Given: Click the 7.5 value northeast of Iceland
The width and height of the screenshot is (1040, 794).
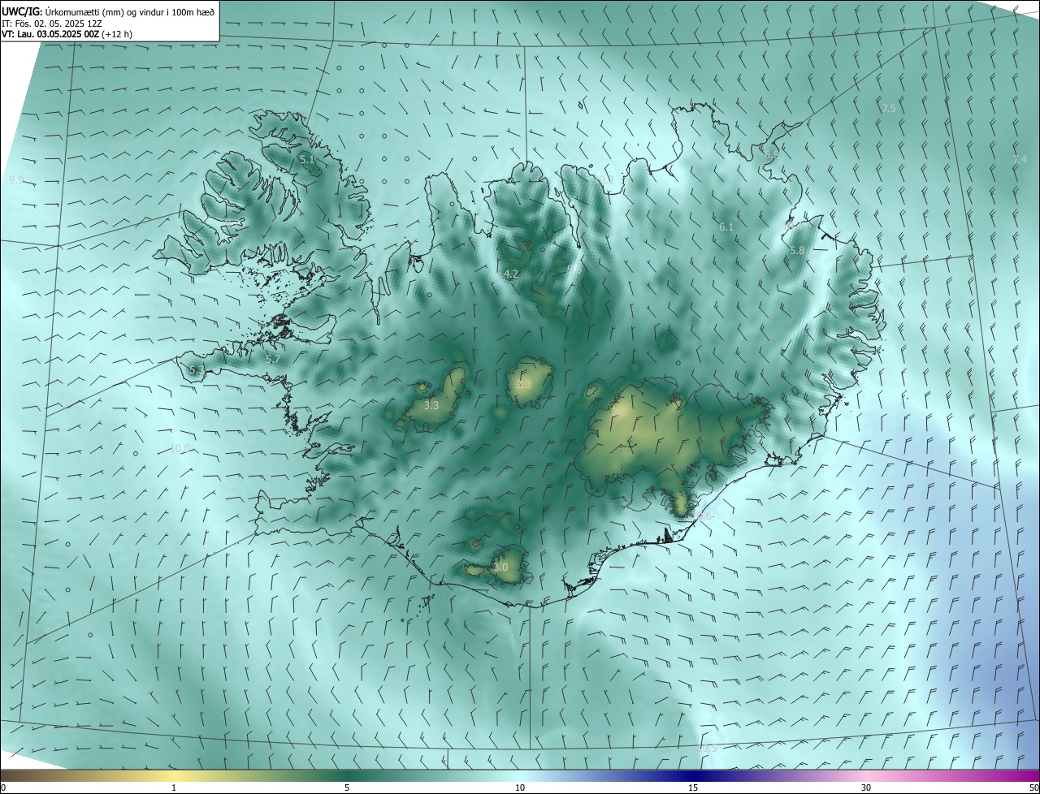Looking at the screenshot, I should click(x=889, y=108).
